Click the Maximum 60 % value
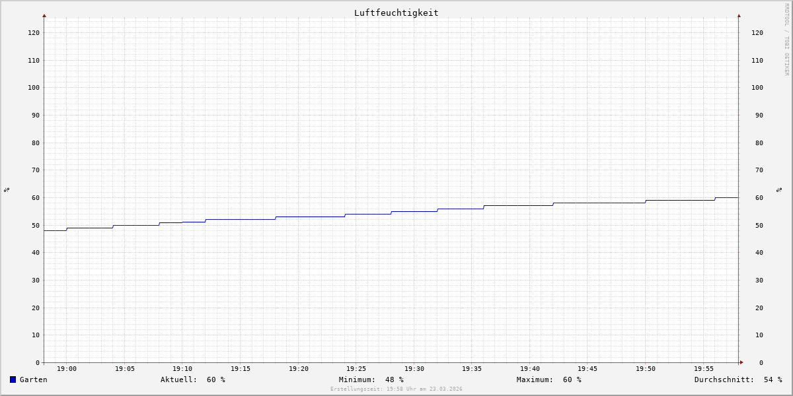793x396 pixels. click(x=548, y=379)
